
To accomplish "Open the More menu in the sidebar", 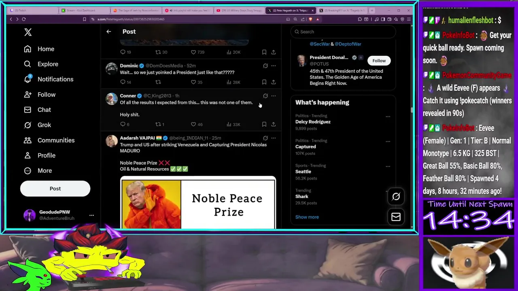I will point(38,171).
